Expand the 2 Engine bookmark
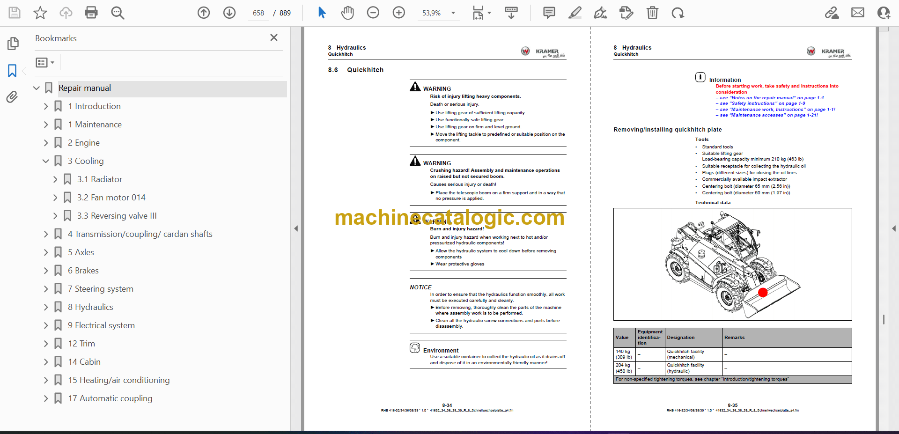Viewport: 899px width, 434px height. (x=46, y=143)
